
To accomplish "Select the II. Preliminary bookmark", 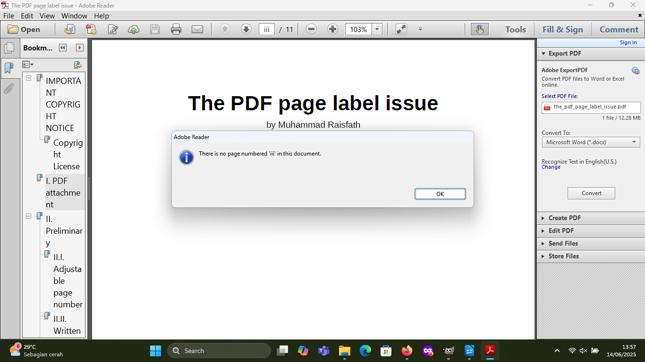I will 64,231.
